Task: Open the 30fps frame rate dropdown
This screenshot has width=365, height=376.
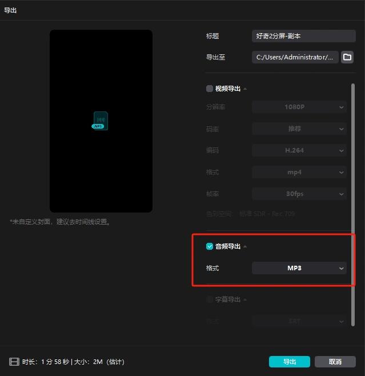Action: (x=299, y=194)
